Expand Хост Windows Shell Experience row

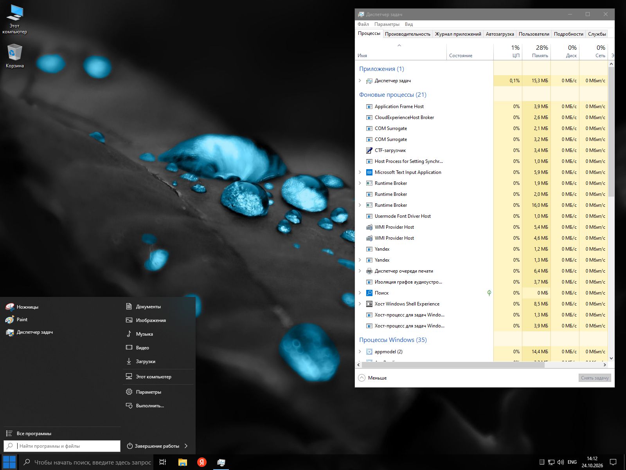tap(360, 304)
